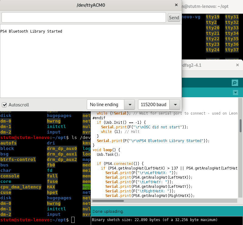Click the /dev/ttyACM0 window title bar
Screen dimensions: 243x225
(x=91, y=5)
